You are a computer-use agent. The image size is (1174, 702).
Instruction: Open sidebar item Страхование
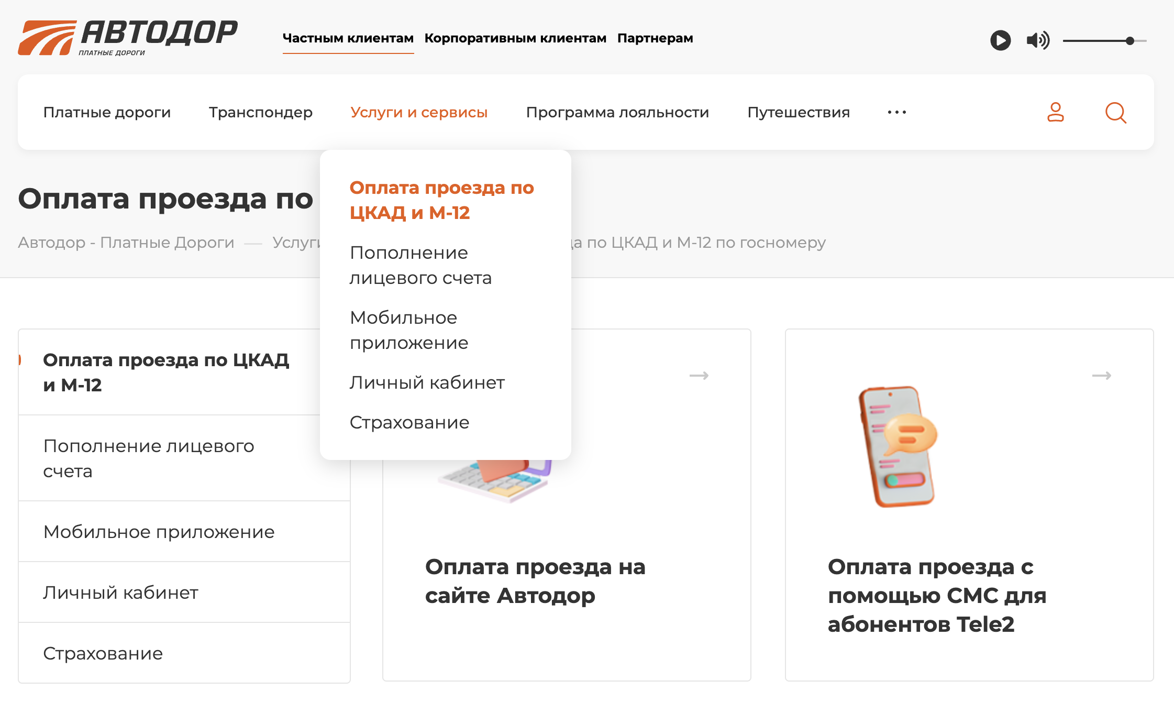tap(184, 653)
